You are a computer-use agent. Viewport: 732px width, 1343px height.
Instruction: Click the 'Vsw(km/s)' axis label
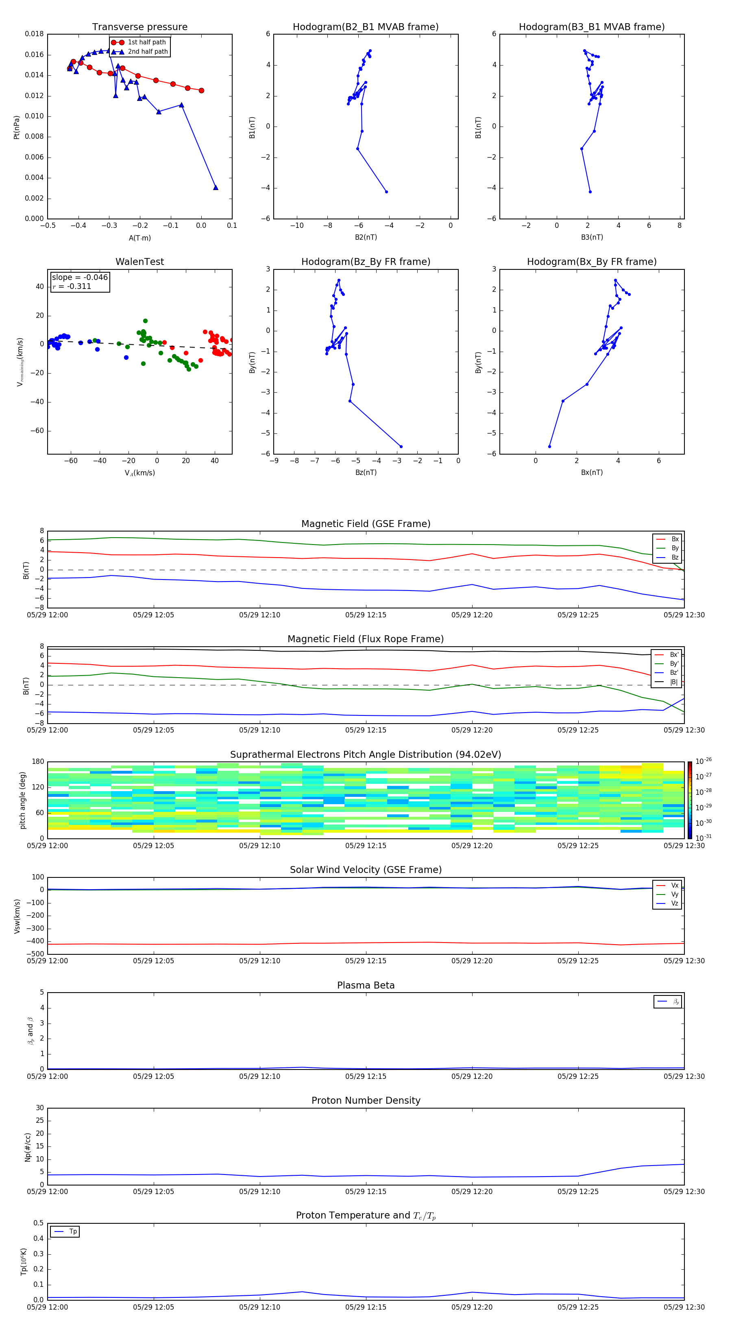pos(17,916)
